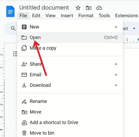
Task: Choose the Move entry in the File menu
Action: tap(70, 112)
